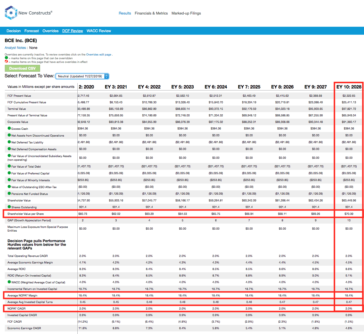This screenshot has height=334, width=364.
Task: Open Financials & Metrics tab
Action: [x=151, y=13]
